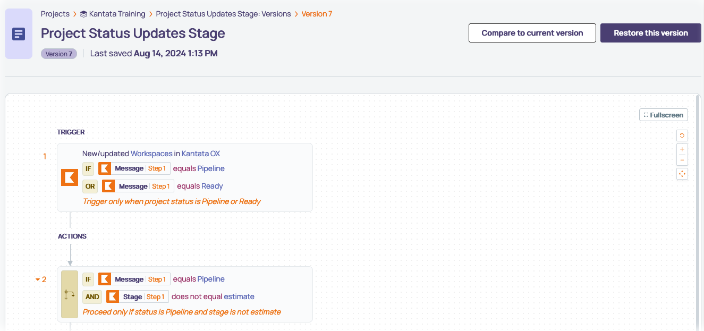Image resolution: width=704 pixels, height=331 pixels.
Task: Select the step 2 AND badge
Action: (92, 296)
